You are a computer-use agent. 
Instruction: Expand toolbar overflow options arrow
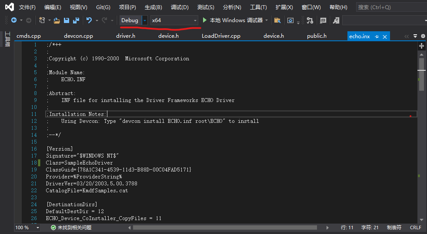[298, 23]
